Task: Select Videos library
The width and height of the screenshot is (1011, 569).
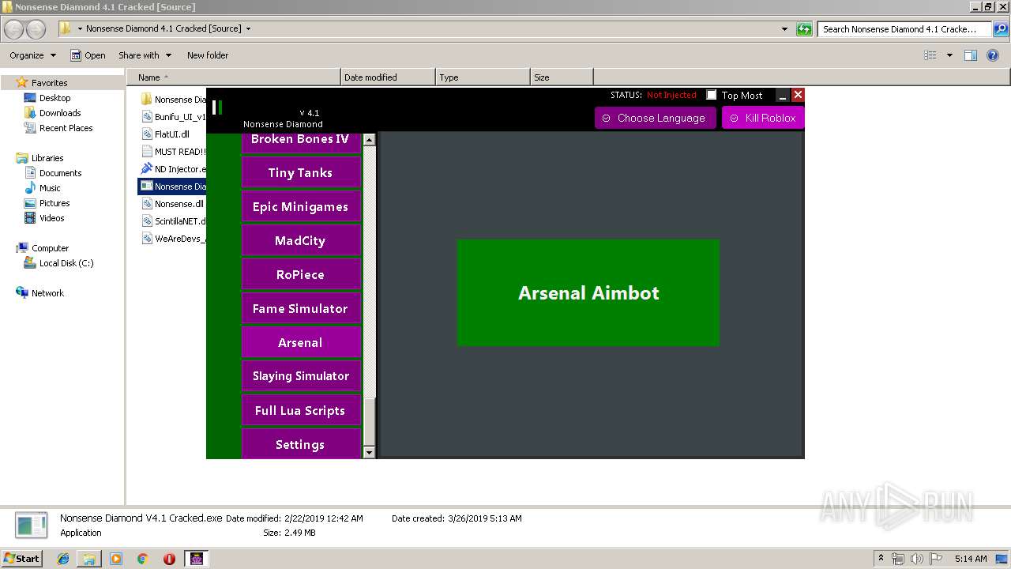Action: coord(51,218)
